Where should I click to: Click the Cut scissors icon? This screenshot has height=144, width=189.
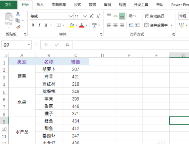click(18, 14)
